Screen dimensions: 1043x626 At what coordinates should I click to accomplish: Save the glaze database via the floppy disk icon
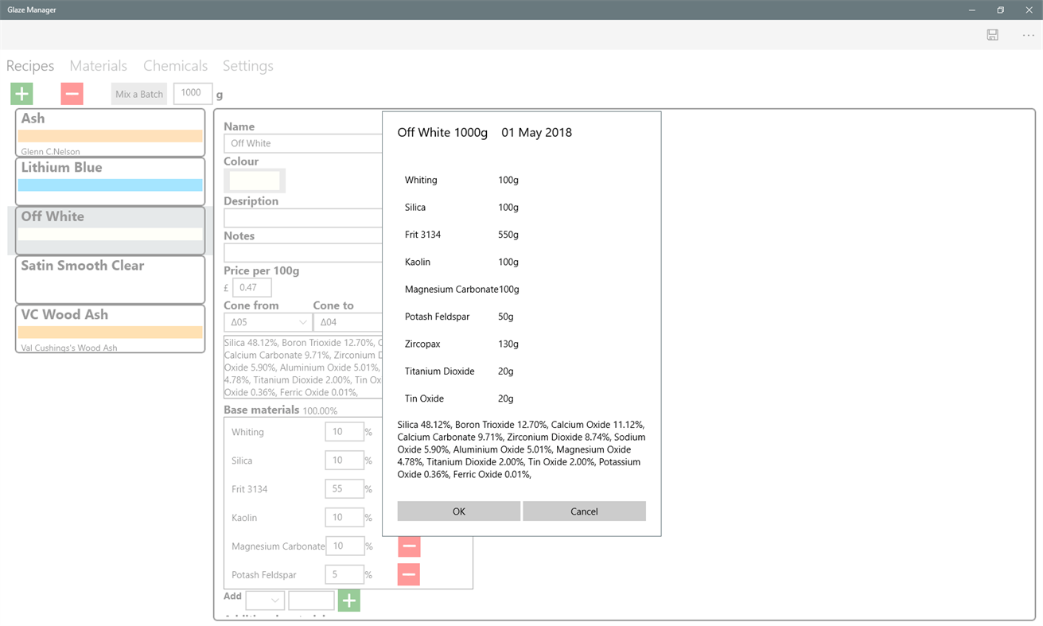(x=992, y=35)
